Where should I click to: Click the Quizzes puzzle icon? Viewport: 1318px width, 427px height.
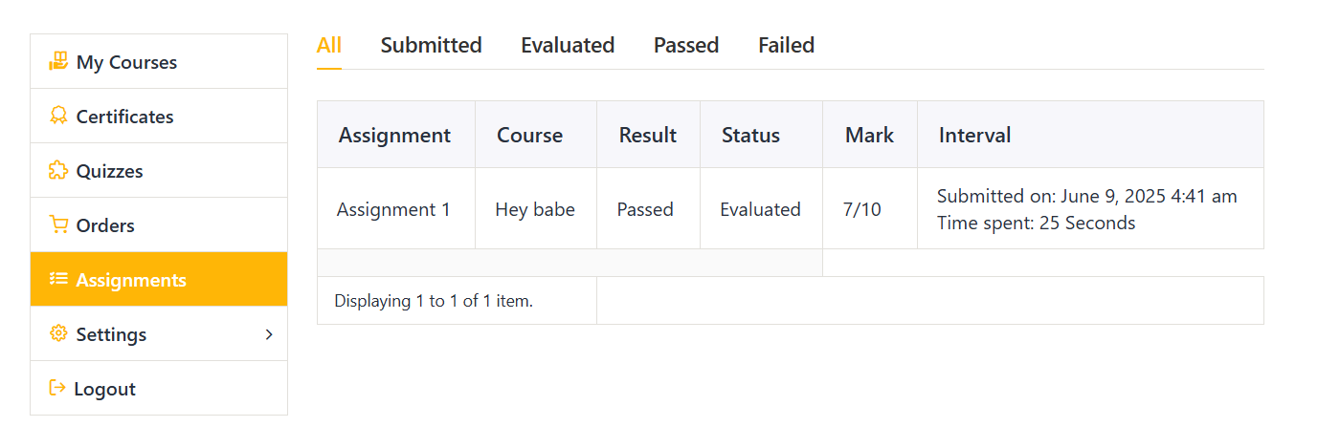coord(58,170)
